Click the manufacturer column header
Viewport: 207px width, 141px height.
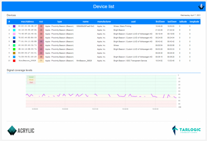(x=104, y=22)
